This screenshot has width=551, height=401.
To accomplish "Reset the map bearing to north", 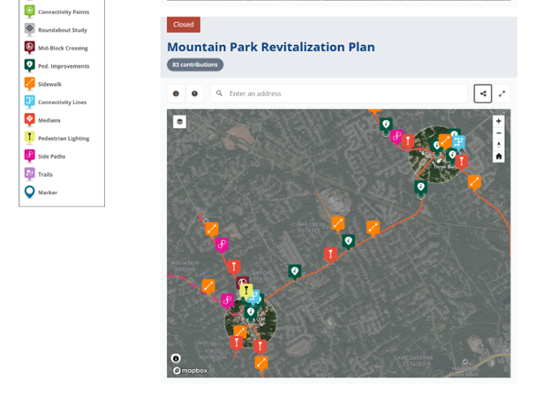I will click(x=499, y=145).
